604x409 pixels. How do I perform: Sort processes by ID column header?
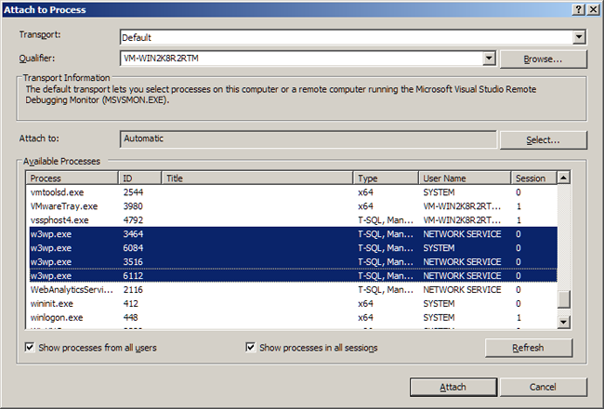[x=139, y=178]
